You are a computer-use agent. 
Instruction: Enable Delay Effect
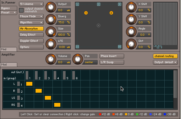[x=31, y=35]
